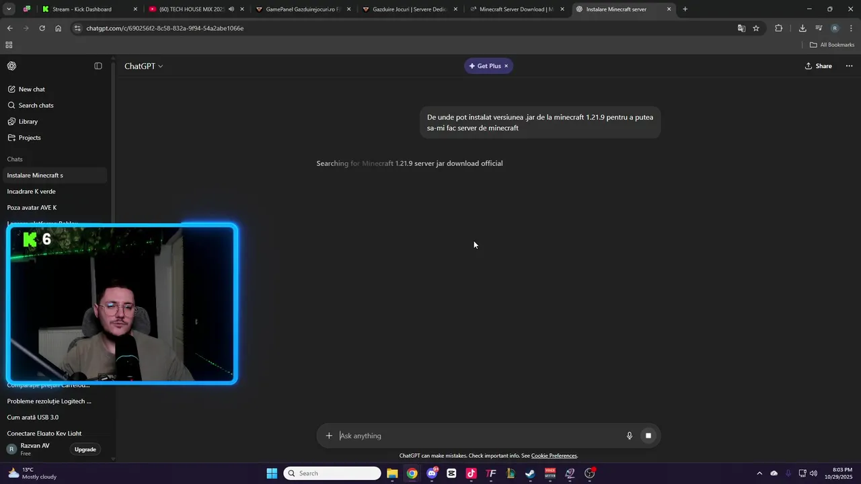Bookmark this page with the star

click(x=756, y=28)
